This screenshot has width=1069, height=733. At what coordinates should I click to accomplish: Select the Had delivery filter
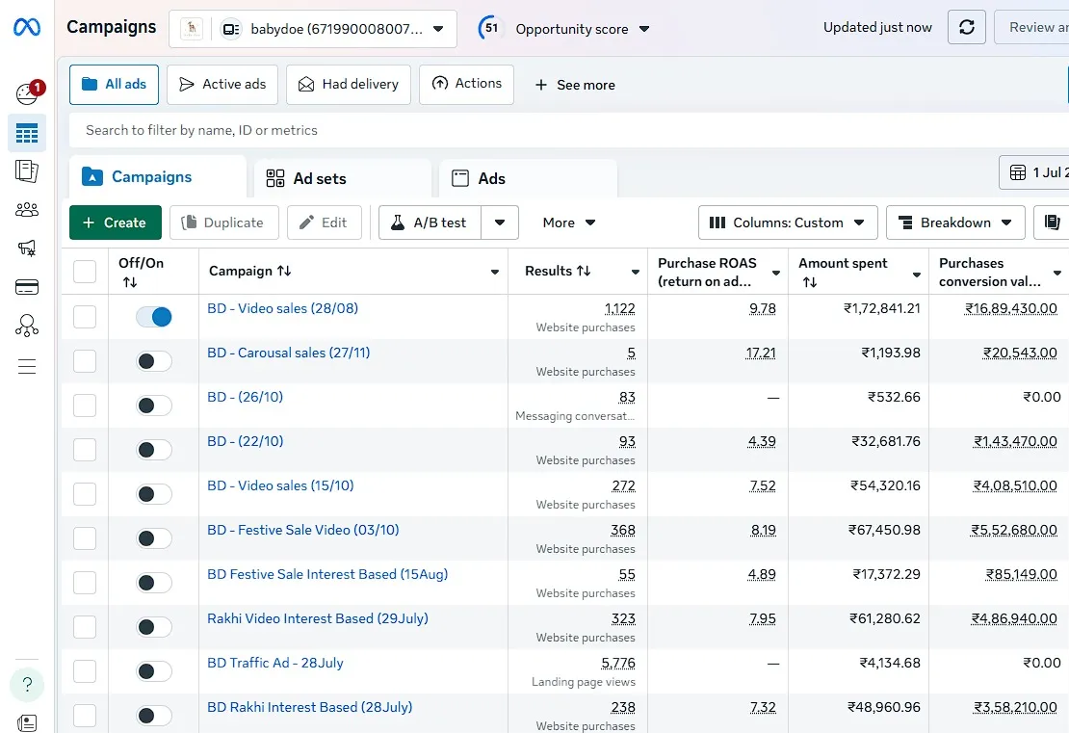(x=349, y=85)
